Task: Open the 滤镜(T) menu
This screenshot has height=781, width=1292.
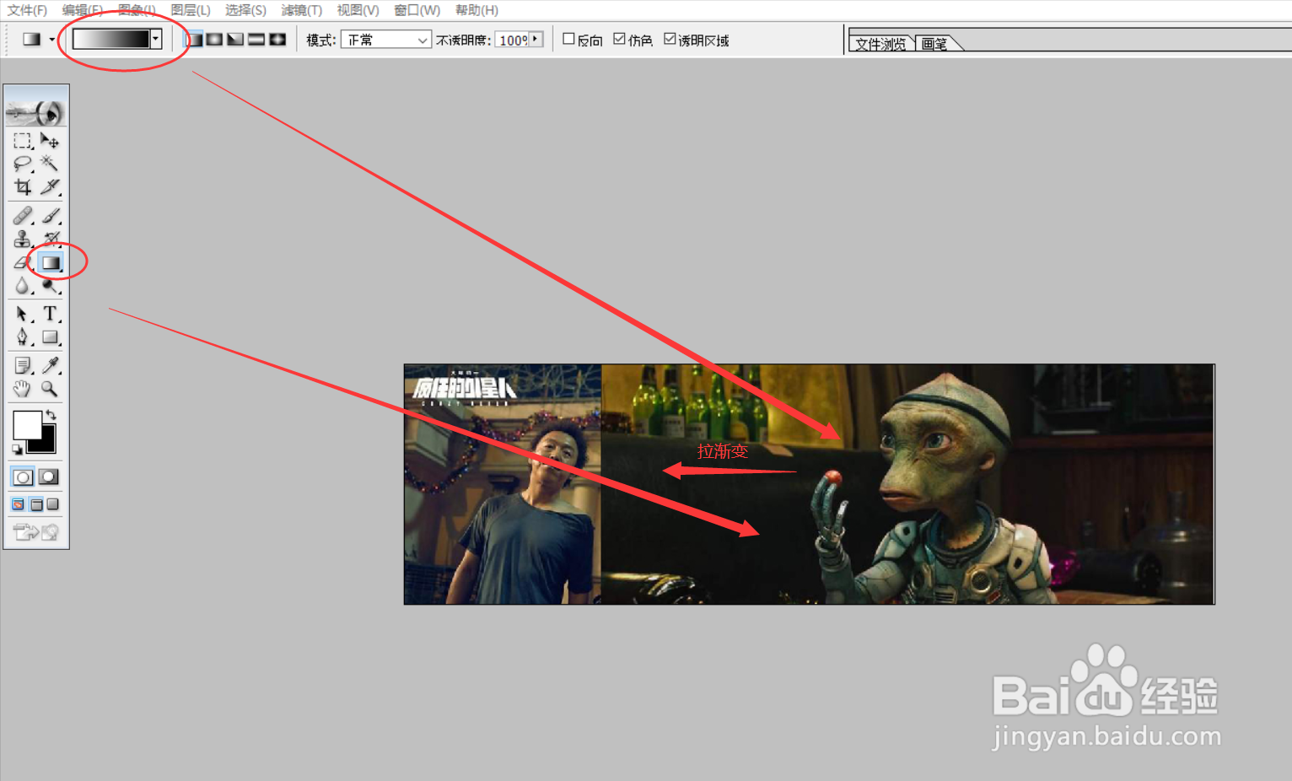Action: (302, 10)
